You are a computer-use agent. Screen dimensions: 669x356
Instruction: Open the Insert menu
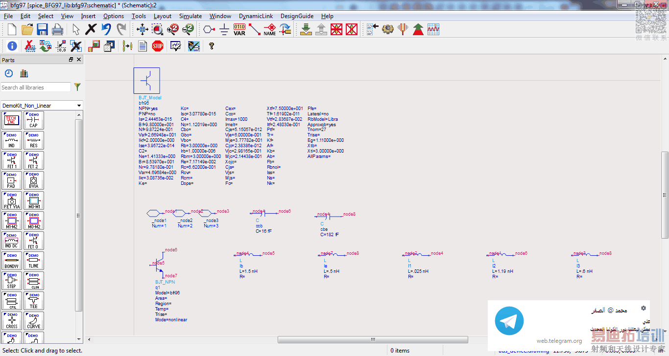(x=88, y=16)
